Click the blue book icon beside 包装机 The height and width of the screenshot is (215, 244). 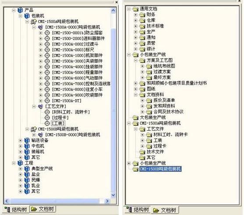[27, 16]
